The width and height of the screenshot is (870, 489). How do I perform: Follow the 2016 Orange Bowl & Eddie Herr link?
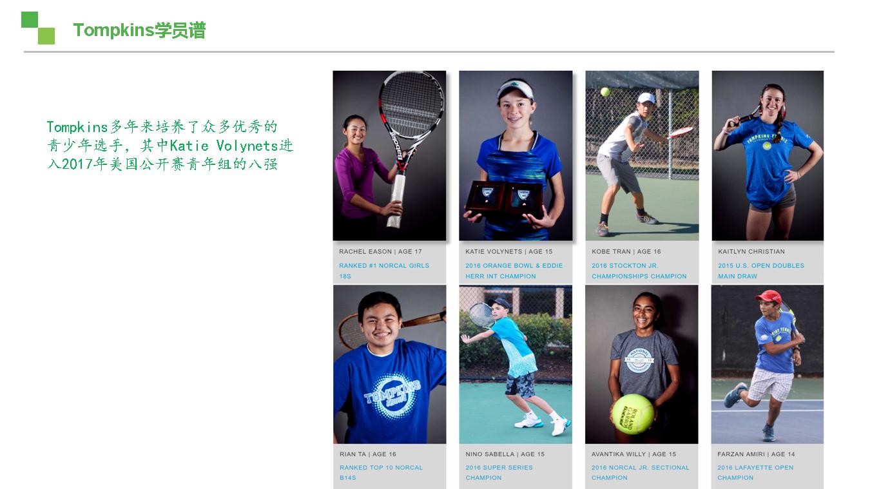514,271
